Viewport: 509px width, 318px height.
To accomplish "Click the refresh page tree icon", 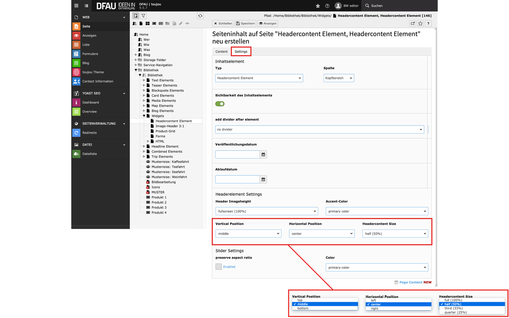I will tap(200, 16).
